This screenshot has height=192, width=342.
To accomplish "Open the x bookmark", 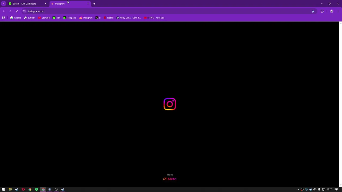I will (98, 18).
